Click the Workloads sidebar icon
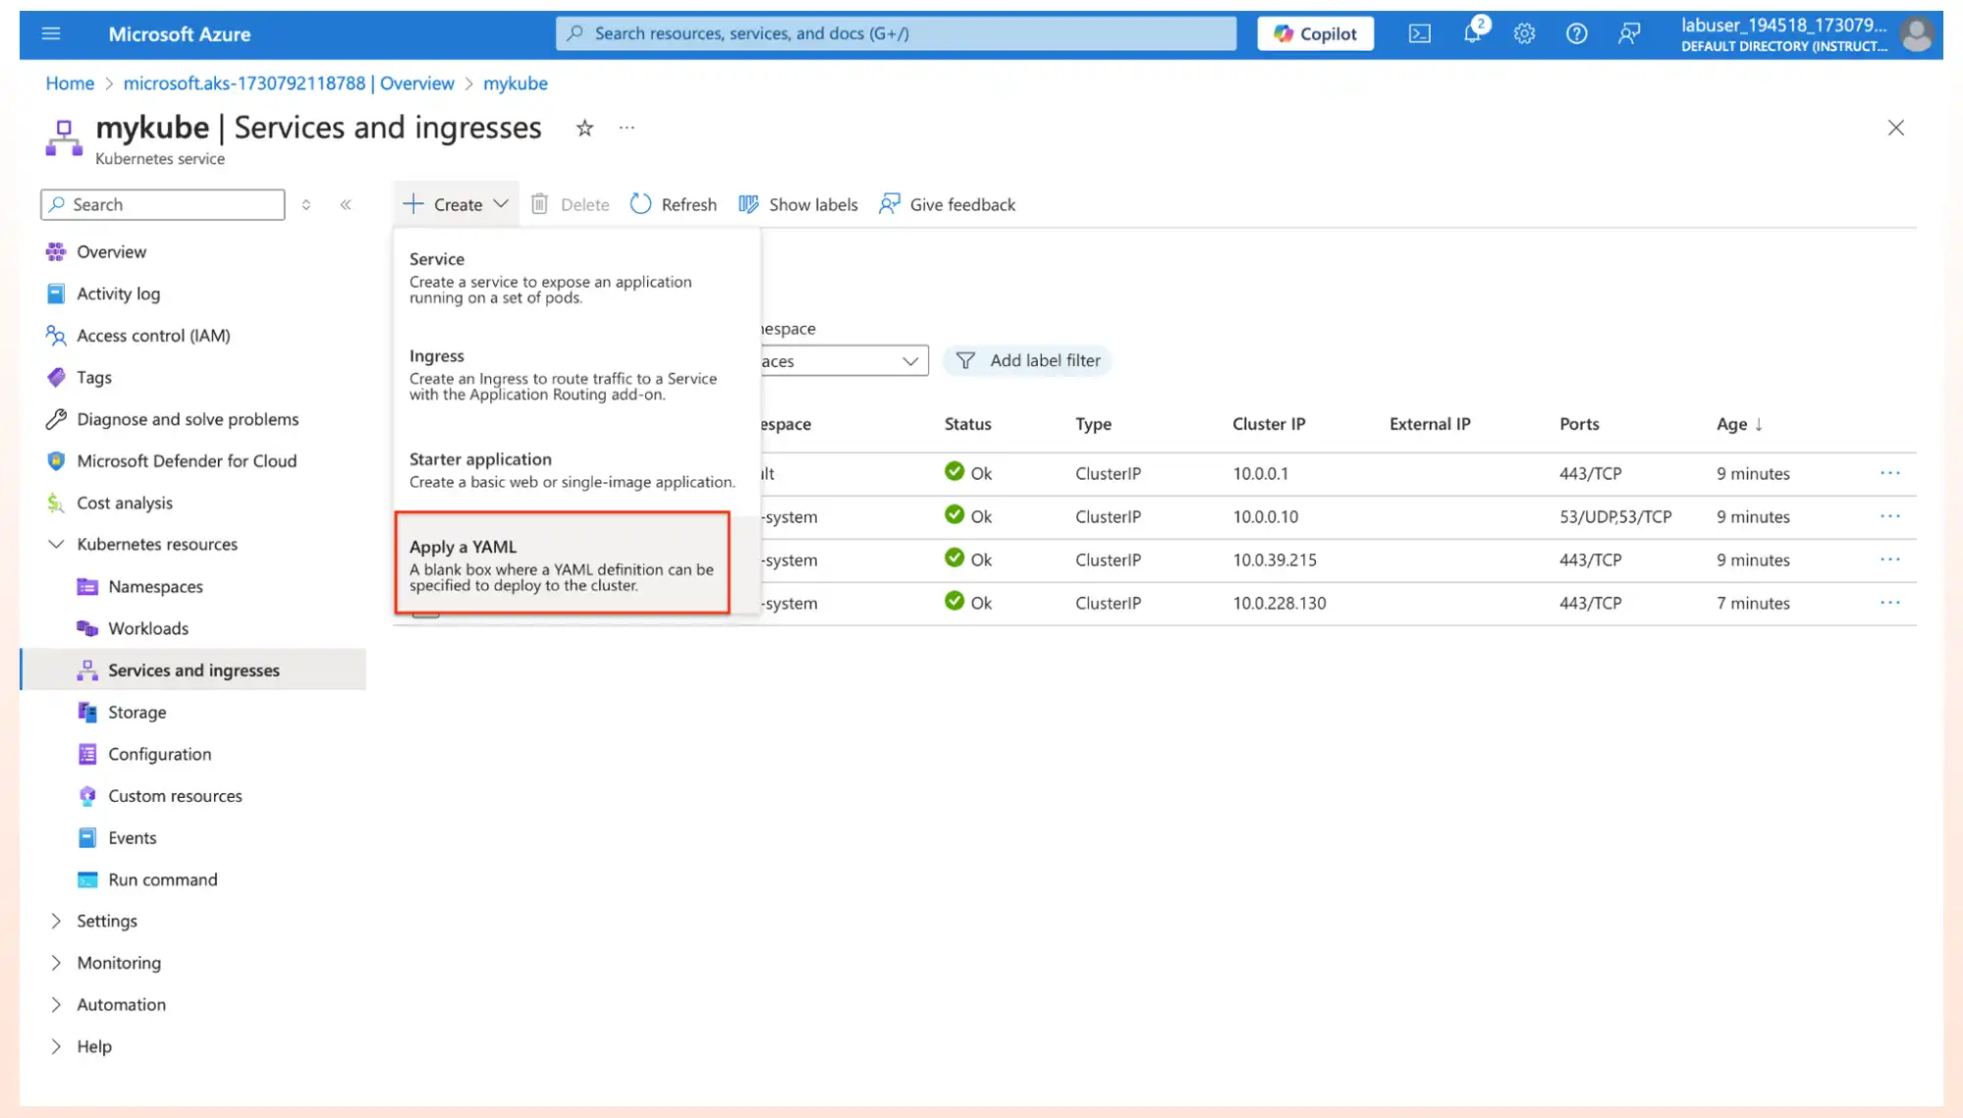 [x=87, y=628]
